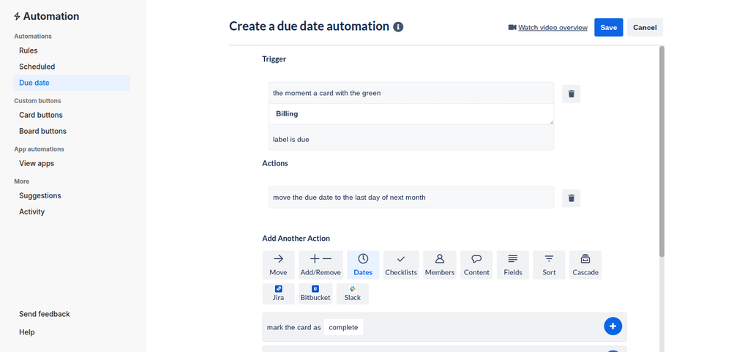
Task: Click trigger text 'the moment a card with the green'
Action: pyautogui.click(x=327, y=93)
